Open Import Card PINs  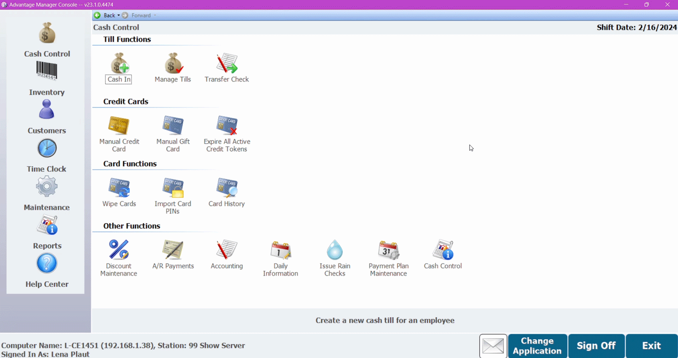173,196
